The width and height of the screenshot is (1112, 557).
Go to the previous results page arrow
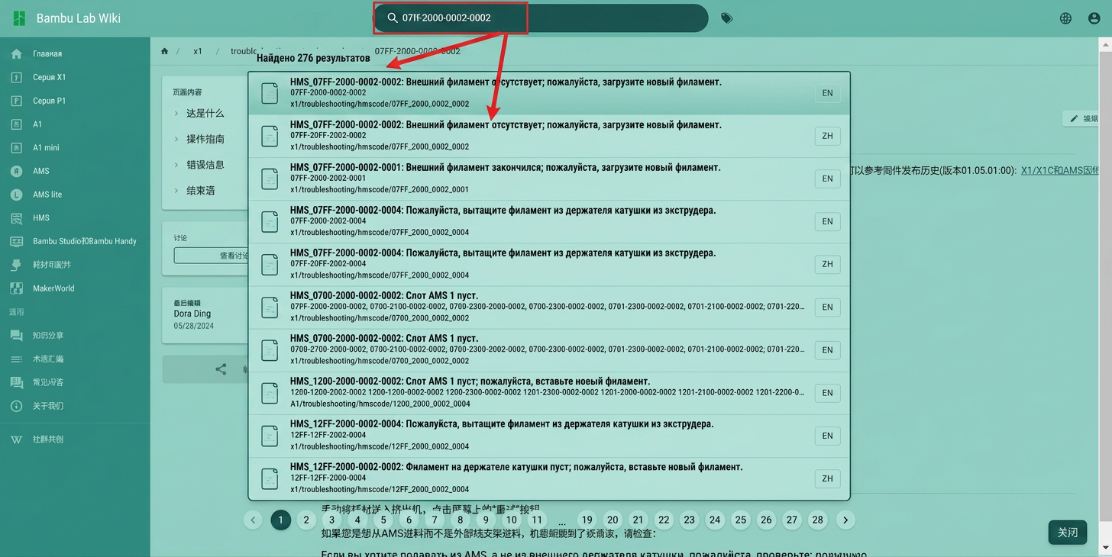tap(253, 520)
